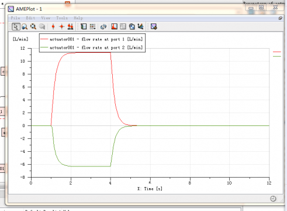Enable the dual red cursors tool

pyautogui.click(x=70, y=26)
